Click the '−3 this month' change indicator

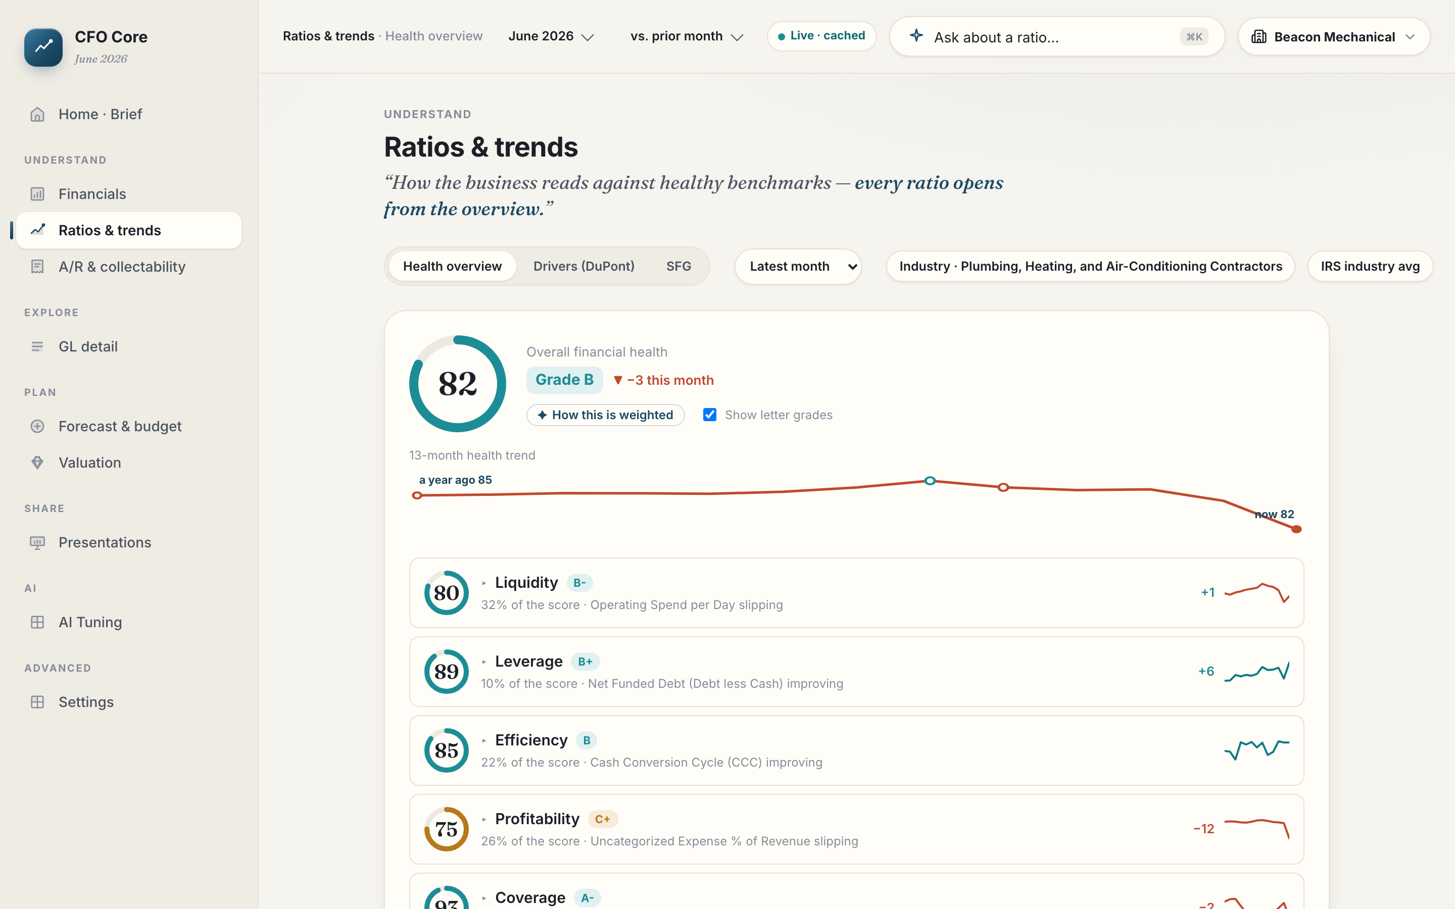click(x=663, y=381)
